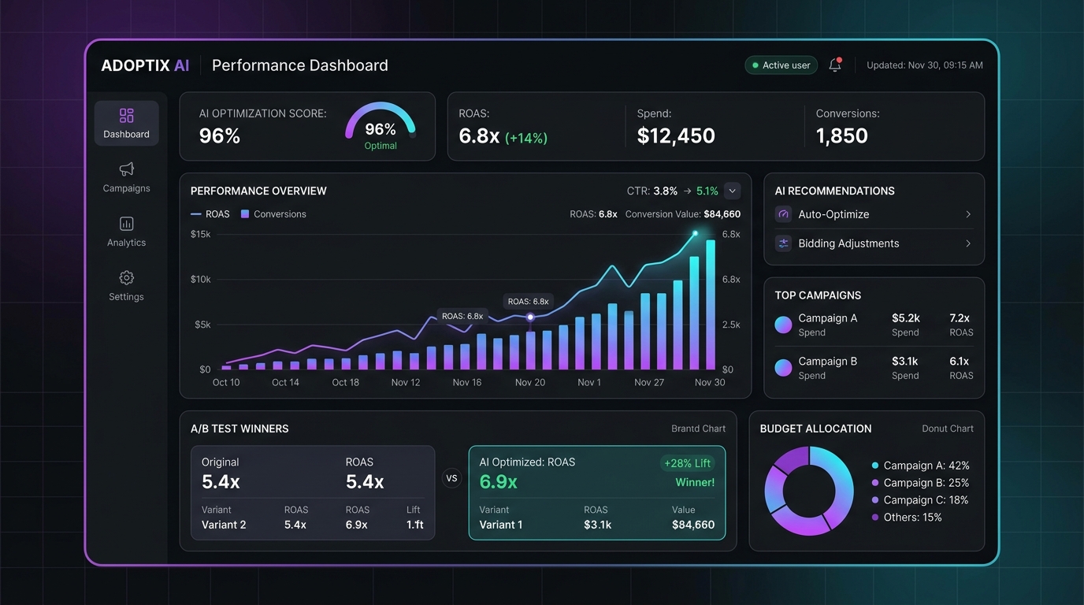Click the notification bell icon
Viewport: 1084px width, 605px height.
[835, 65]
